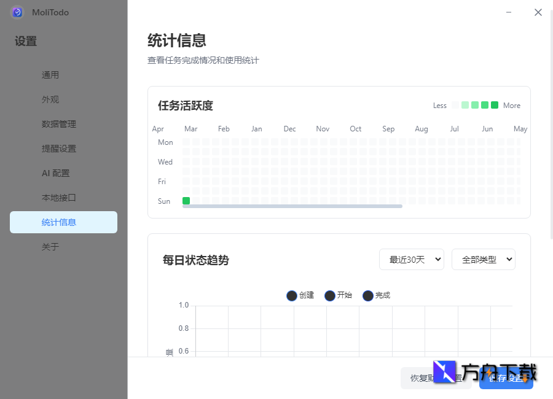Click the 恢复默认设置 button
This screenshot has width=553, height=399.
(x=436, y=378)
